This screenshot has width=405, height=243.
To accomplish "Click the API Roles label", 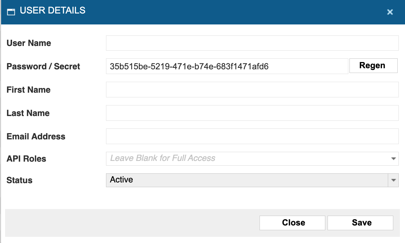I will (26, 159).
